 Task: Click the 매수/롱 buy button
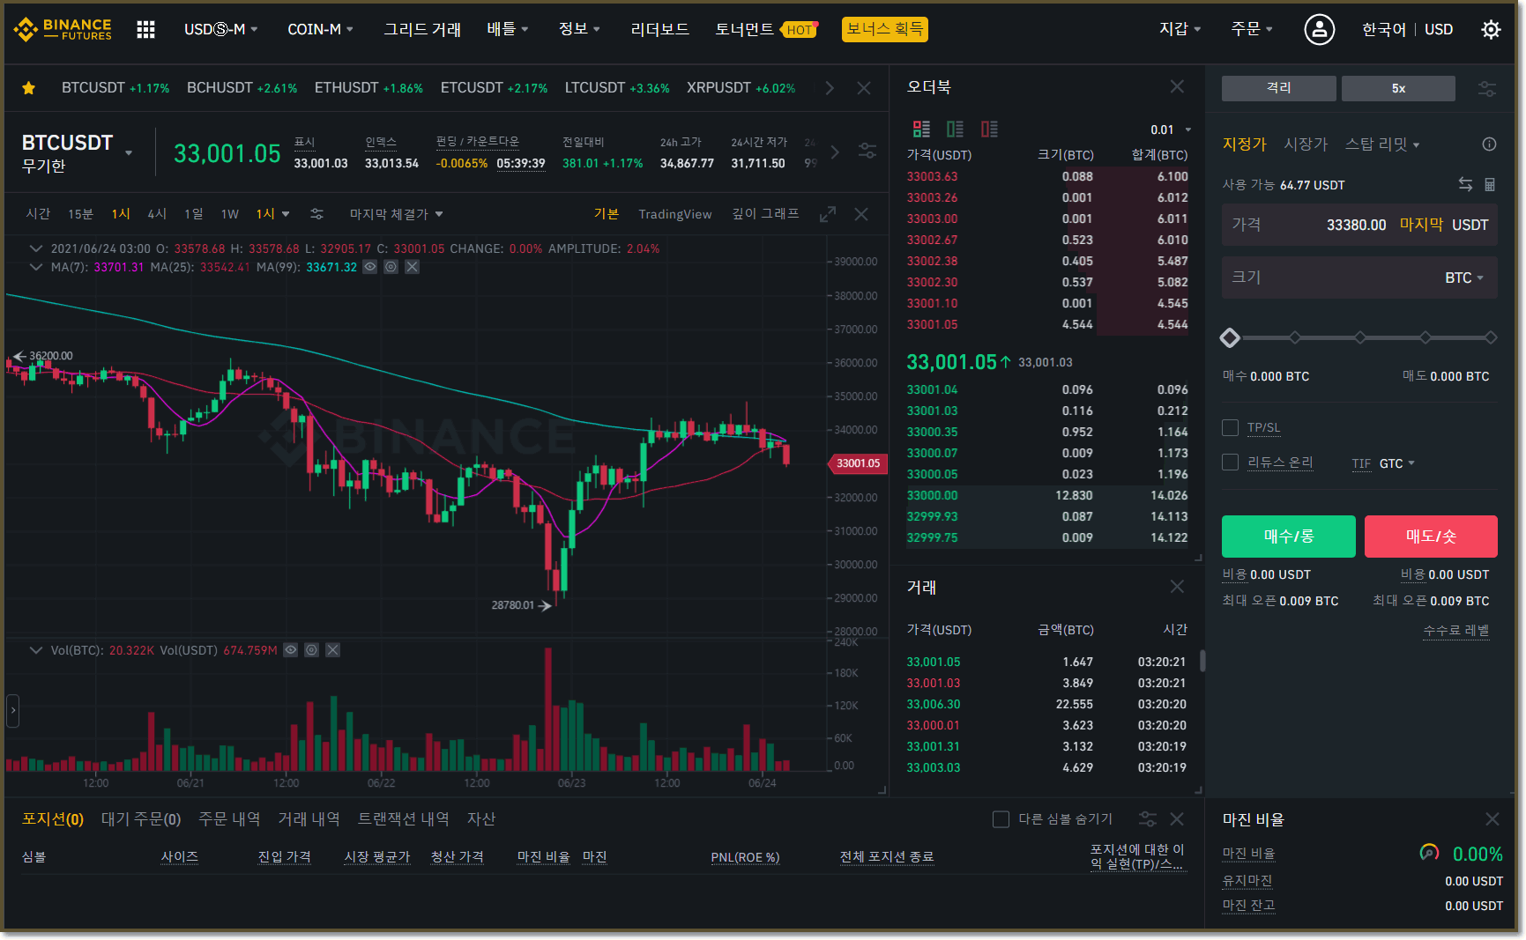click(1288, 537)
